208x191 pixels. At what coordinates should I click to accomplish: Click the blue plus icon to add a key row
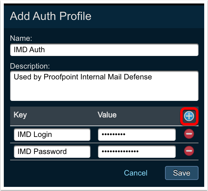(189, 116)
